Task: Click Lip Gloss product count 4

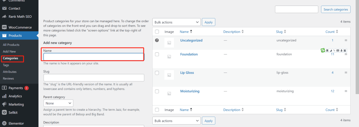Action: pos(333,73)
